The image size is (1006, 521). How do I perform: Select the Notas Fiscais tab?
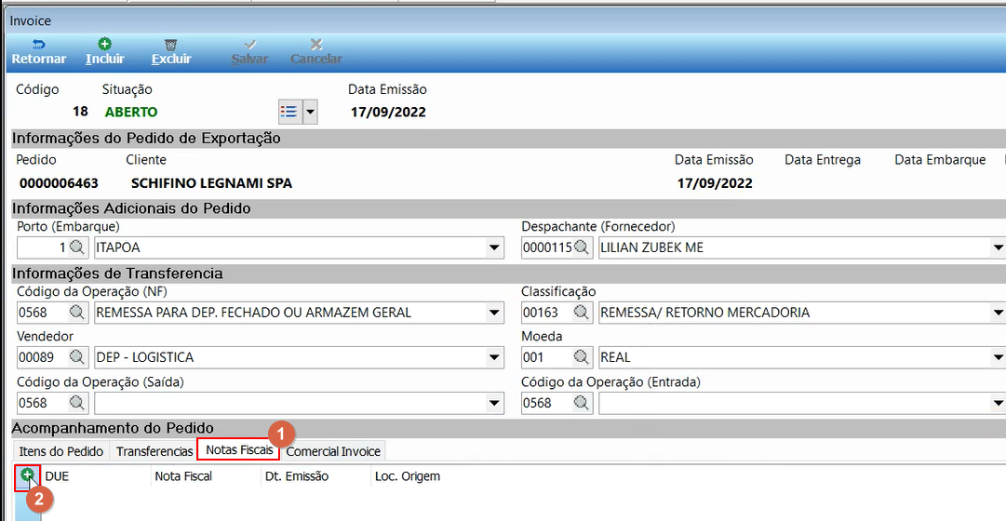coord(239,450)
